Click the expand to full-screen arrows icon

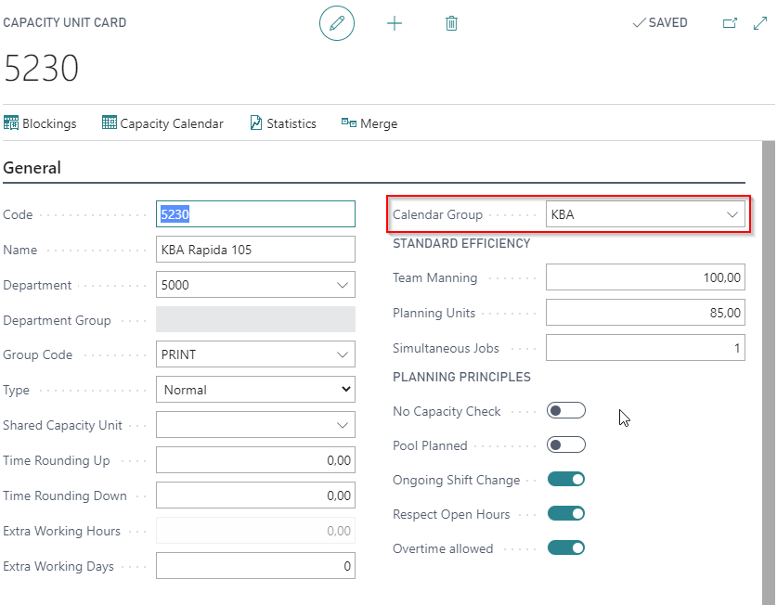(x=760, y=23)
